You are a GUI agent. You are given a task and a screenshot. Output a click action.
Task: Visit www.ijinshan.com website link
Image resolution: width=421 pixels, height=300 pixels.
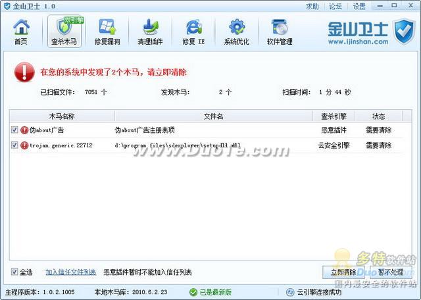pos(358,42)
